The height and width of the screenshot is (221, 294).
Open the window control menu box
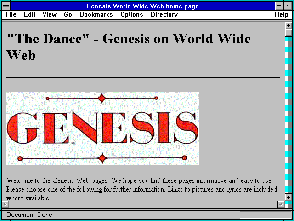point(6,6)
